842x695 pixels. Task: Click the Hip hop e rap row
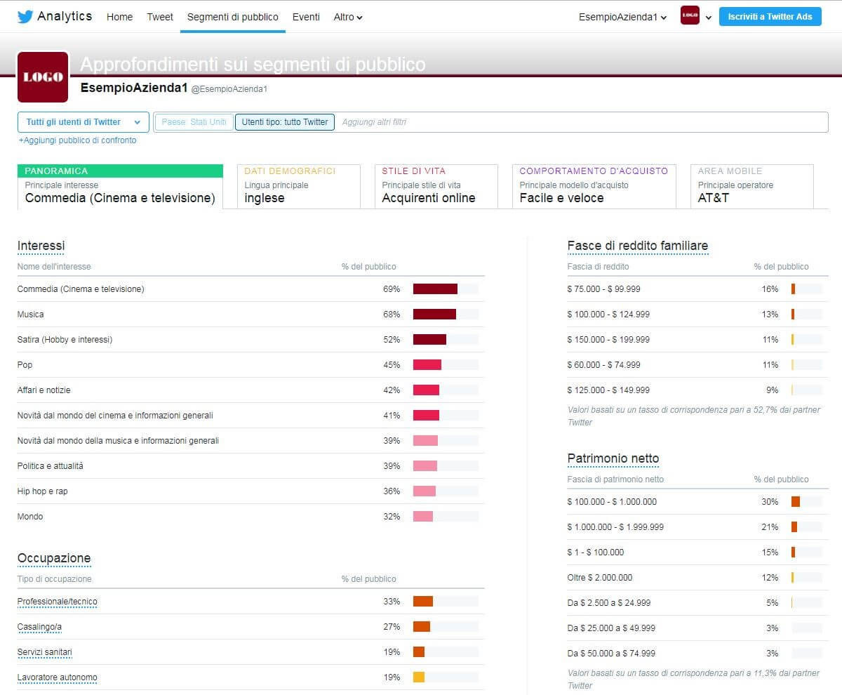point(250,491)
